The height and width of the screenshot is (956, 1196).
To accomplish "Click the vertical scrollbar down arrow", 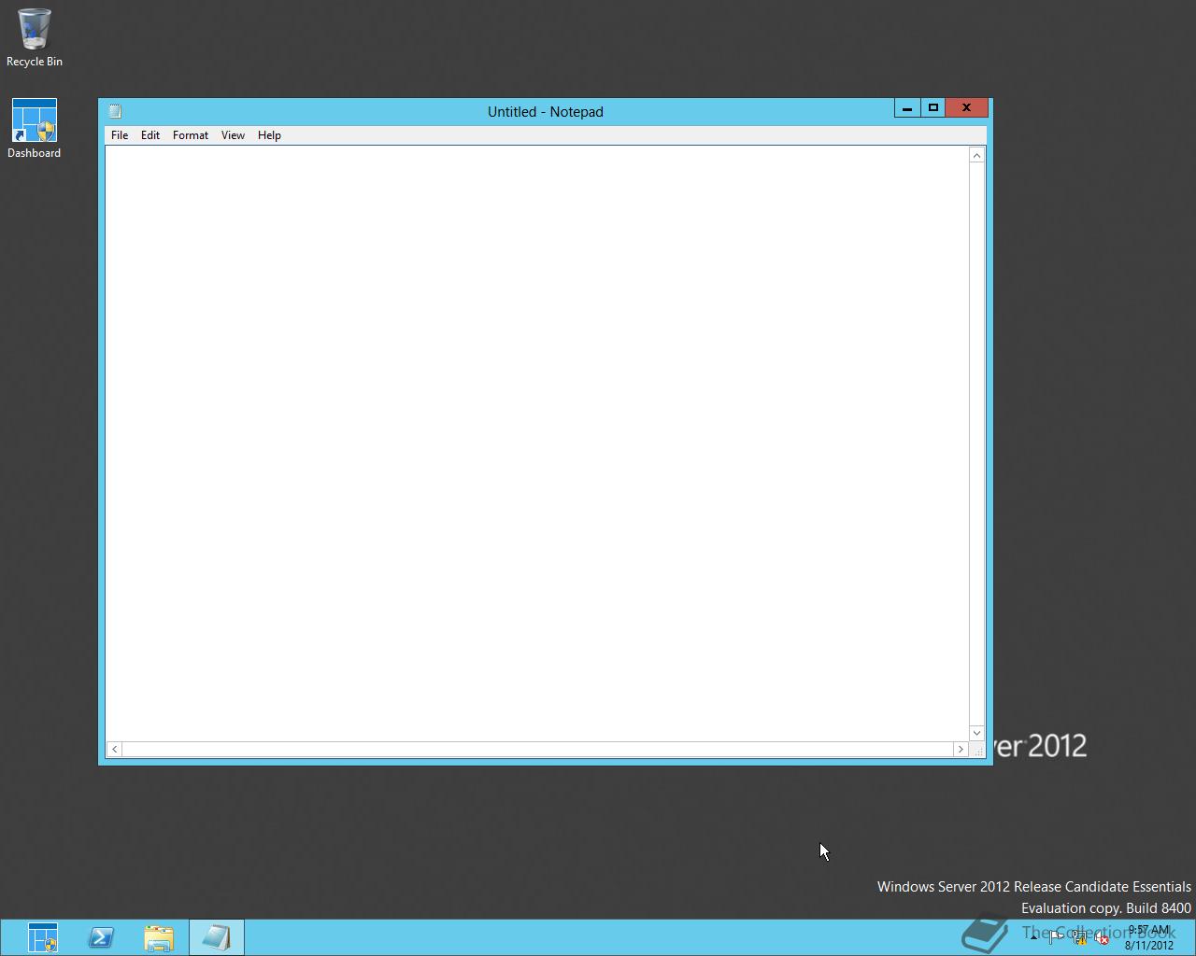I will tap(977, 733).
